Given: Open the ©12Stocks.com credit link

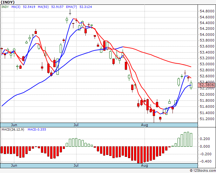Looking at the screenshot, I should click(203, 171).
